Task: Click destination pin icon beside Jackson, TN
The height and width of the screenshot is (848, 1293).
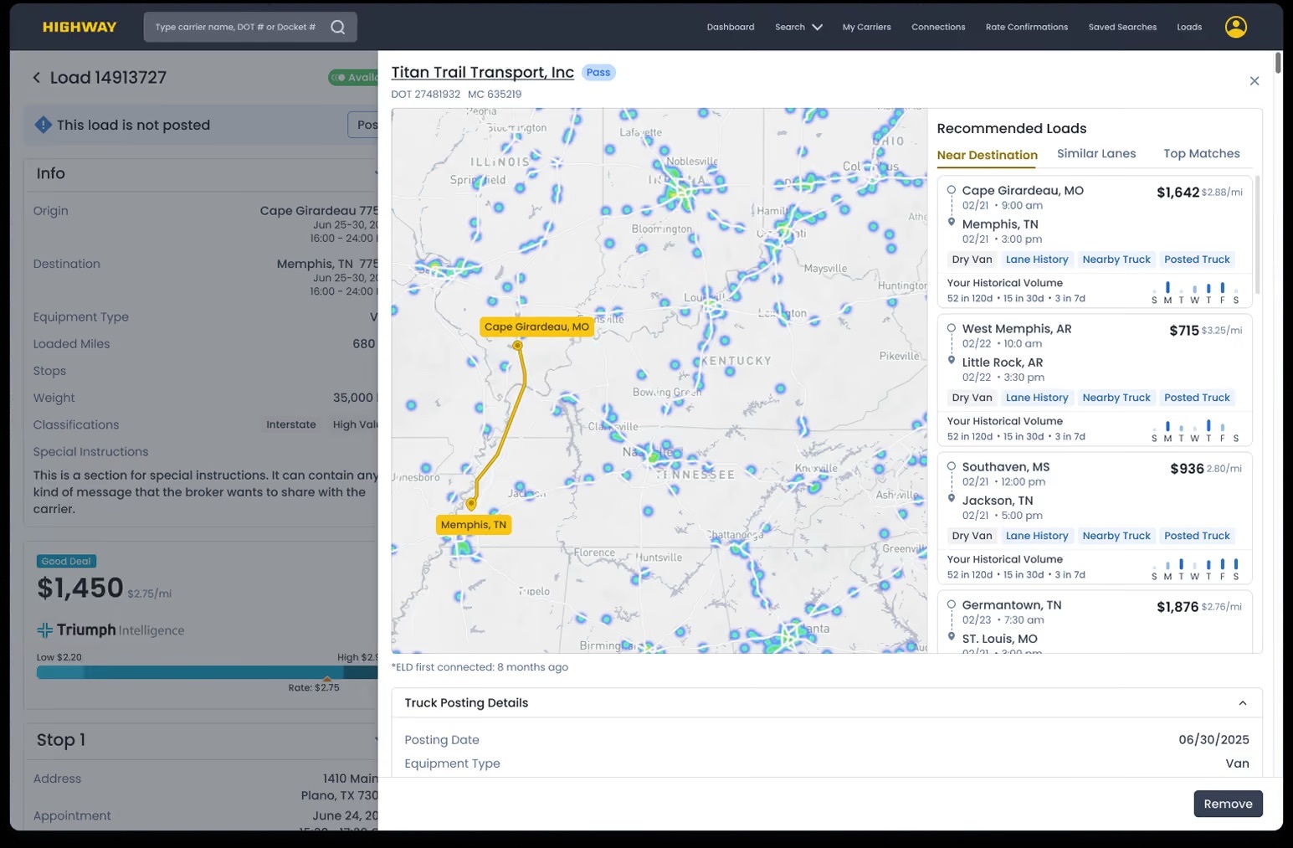Action: tap(951, 498)
